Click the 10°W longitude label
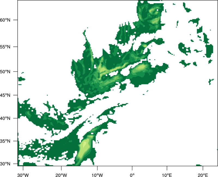This screenshot has height=177, width=218. (x=97, y=175)
